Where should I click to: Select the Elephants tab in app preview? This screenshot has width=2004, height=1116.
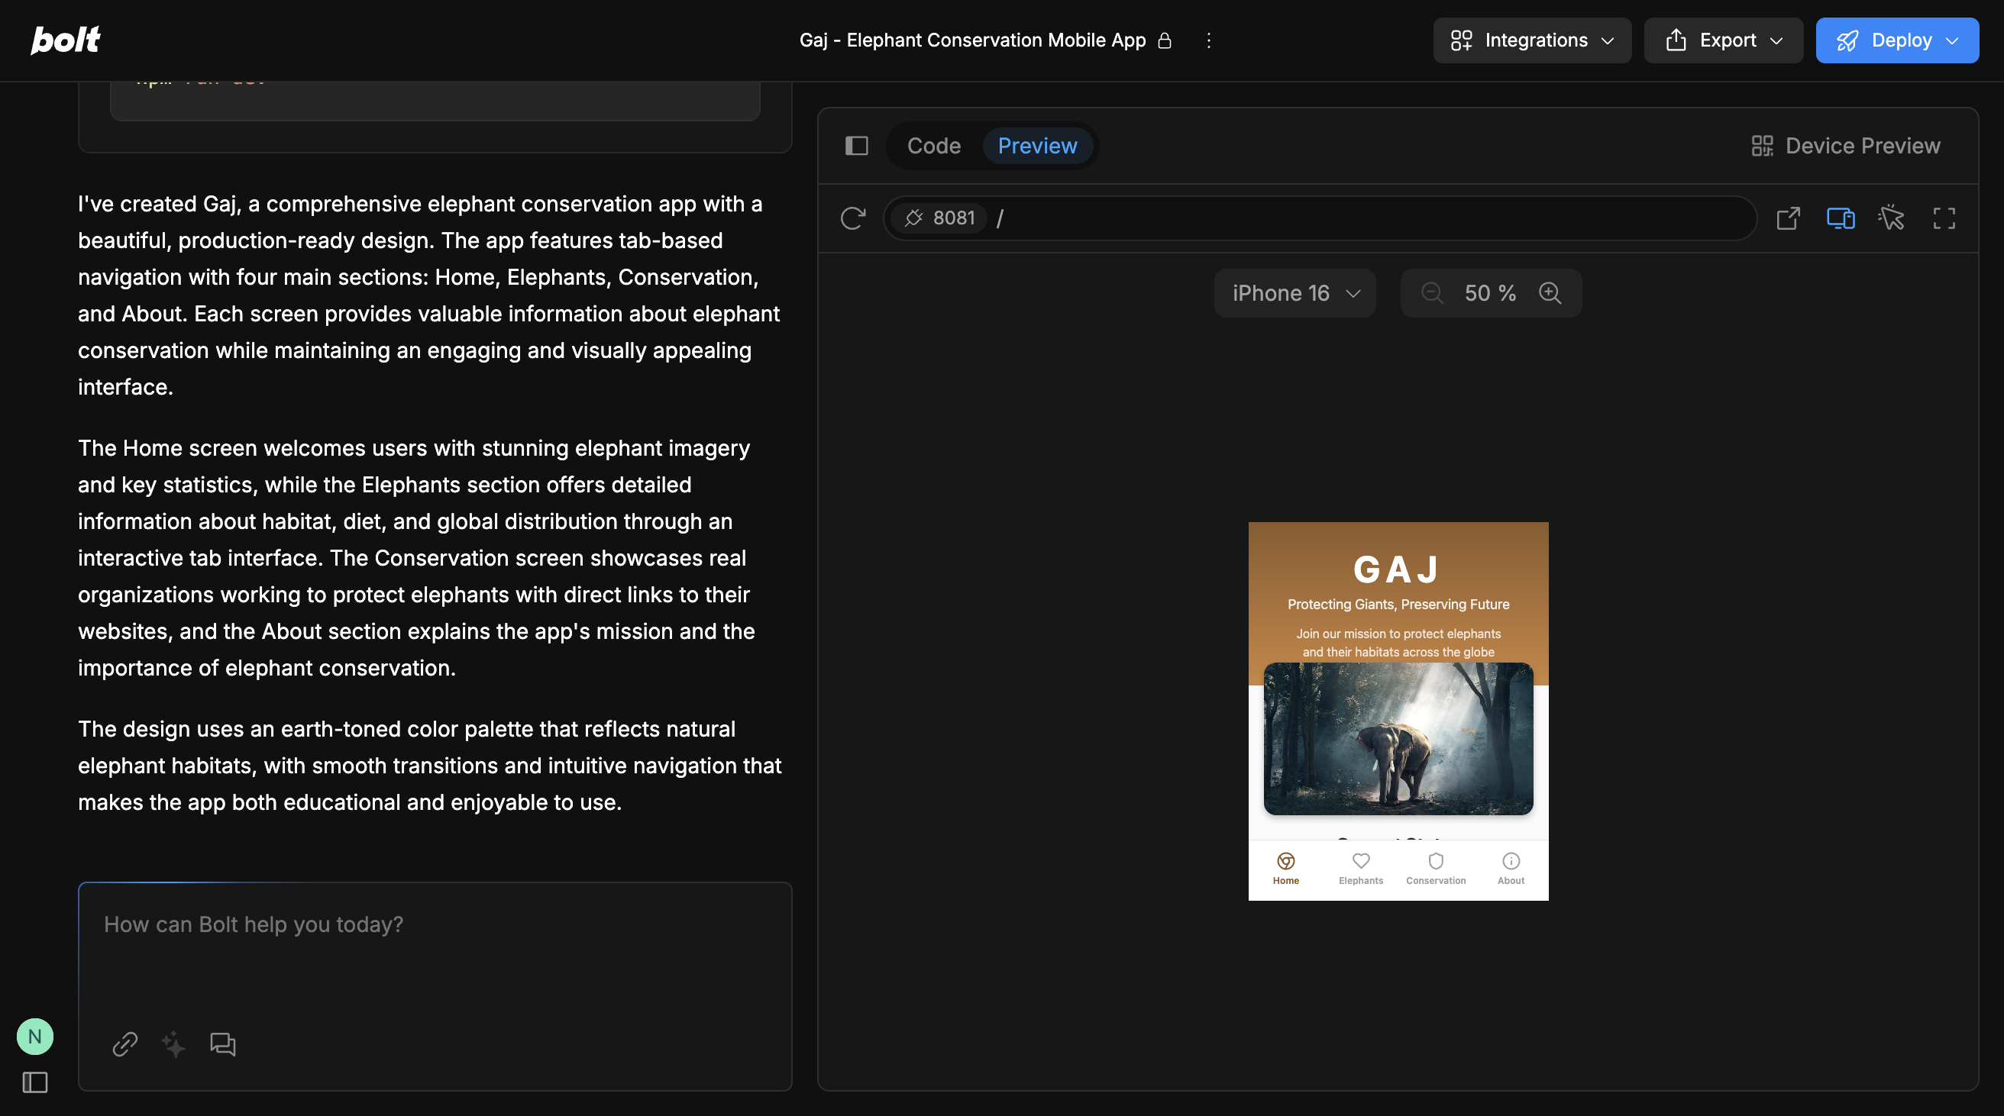coord(1361,868)
